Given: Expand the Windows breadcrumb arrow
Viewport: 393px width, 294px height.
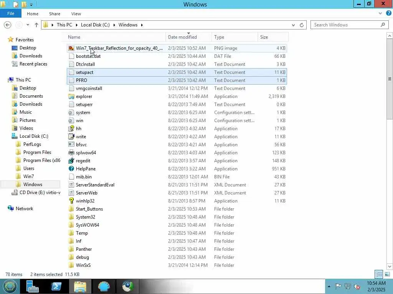Looking at the screenshot, I should [x=142, y=25].
